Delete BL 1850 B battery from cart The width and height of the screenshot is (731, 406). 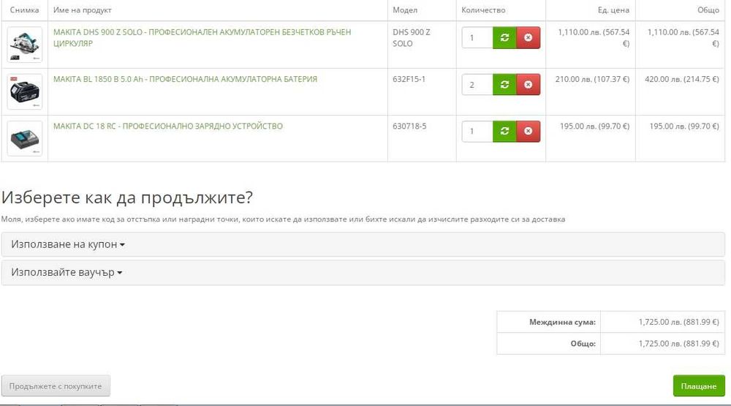click(x=529, y=84)
